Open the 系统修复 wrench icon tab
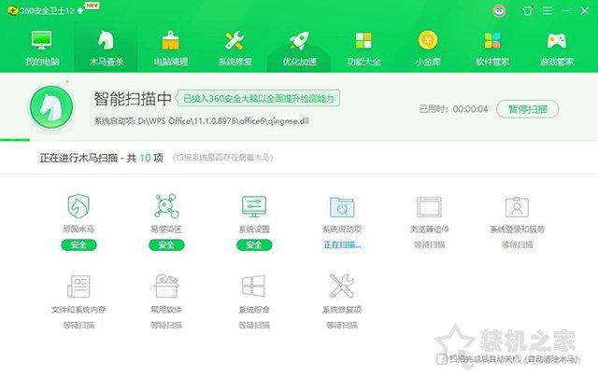The height and width of the screenshot is (376, 598). click(235, 47)
